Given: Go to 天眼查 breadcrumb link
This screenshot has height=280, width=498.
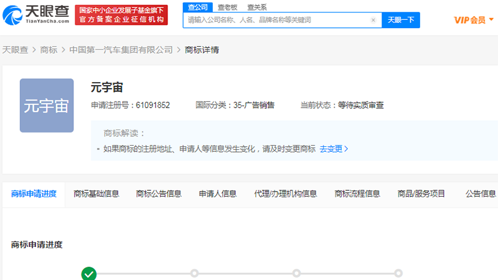Looking at the screenshot, I should pyautogui.click(x=15, y=50).
